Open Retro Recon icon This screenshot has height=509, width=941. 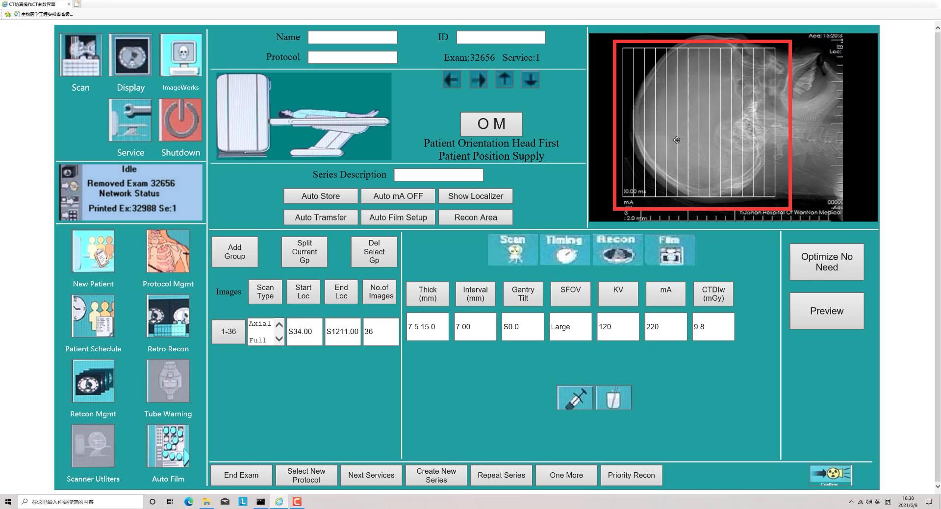click(168, 316)
